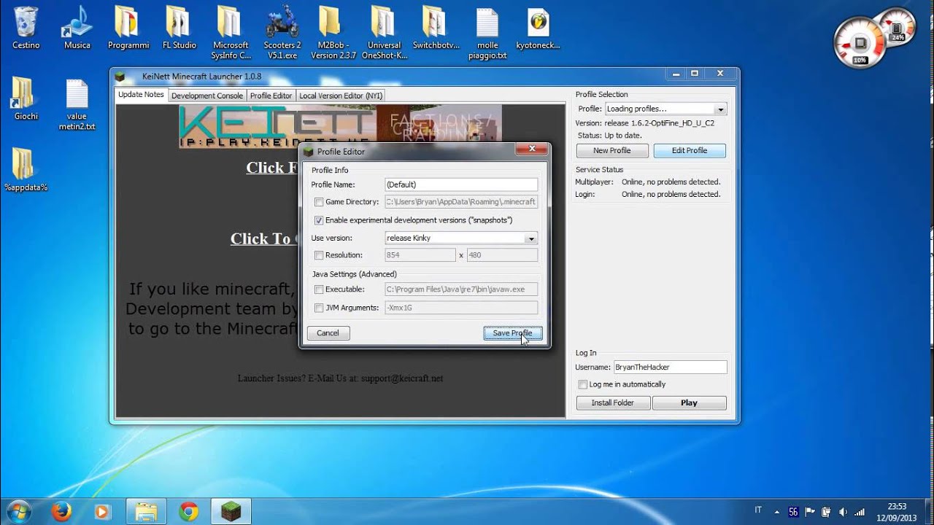934x525 pixels.
Task: Select the Microsoft SysInfo desktop folder
Action: coord(231,32)
